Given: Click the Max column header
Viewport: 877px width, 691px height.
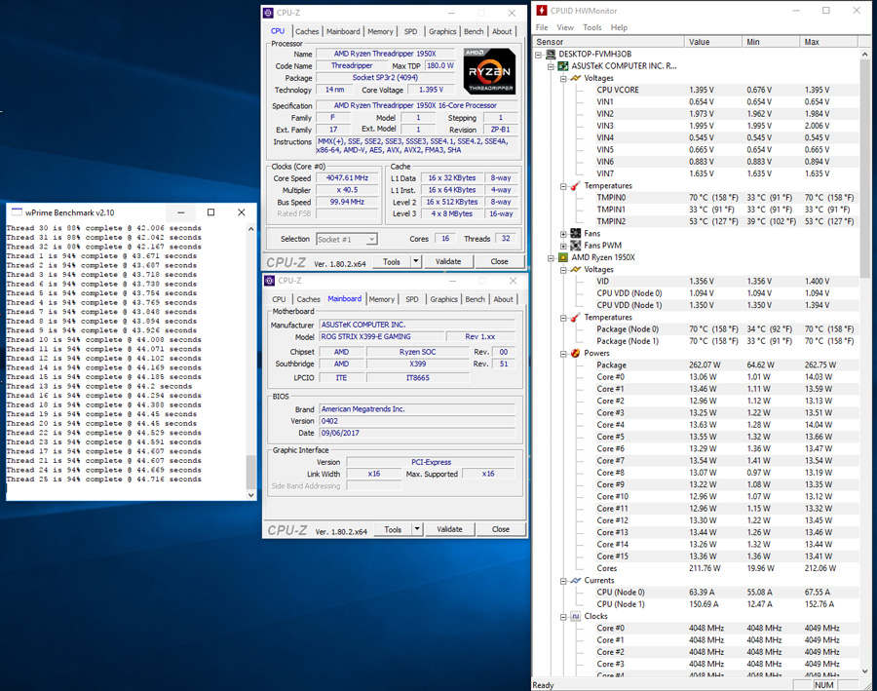Looking at the screenshot, I should coord(828,42).
